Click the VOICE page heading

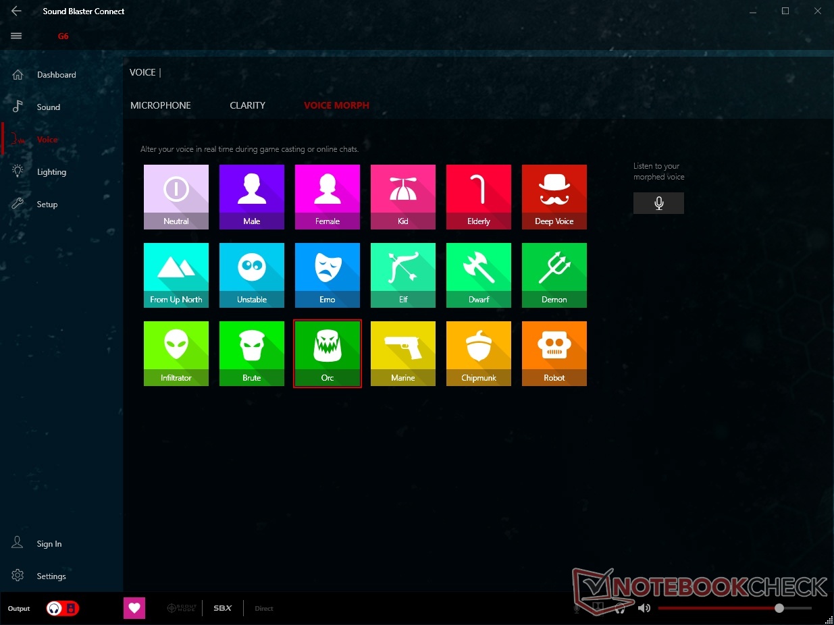click(142, 72)
